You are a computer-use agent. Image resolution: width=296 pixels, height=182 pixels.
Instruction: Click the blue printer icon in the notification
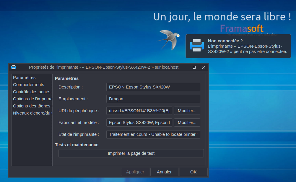(197, 45)
